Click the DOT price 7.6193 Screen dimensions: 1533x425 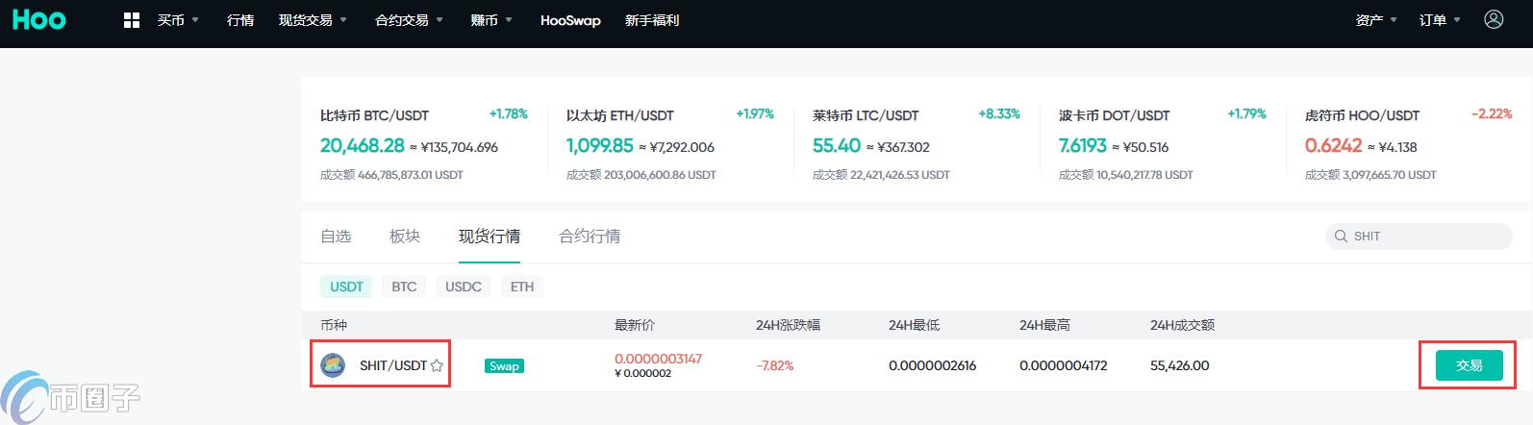1083,145
